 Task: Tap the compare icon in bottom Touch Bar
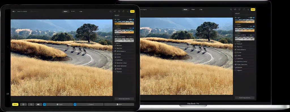[39, 104]
